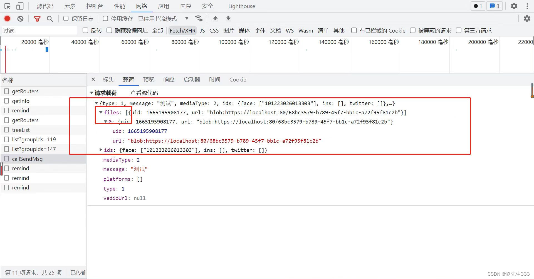Select the callSendMsg request row
The height and width of the screenshot is (279, 534).
(43, 159)
